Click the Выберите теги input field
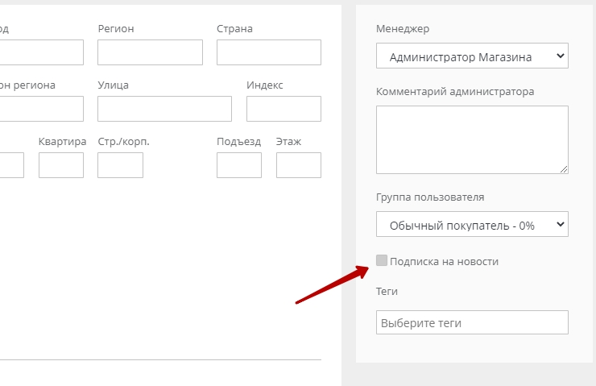 472,322
